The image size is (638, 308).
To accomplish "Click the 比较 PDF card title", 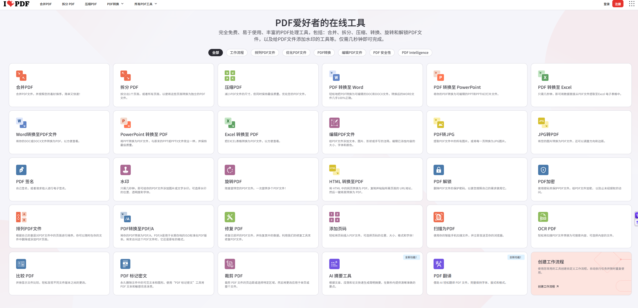I will pos(25,276).
